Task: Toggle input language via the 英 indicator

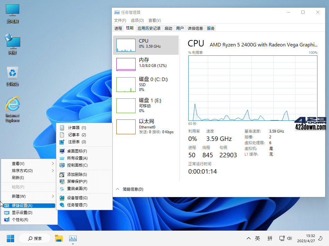Action: click(257, 238)
